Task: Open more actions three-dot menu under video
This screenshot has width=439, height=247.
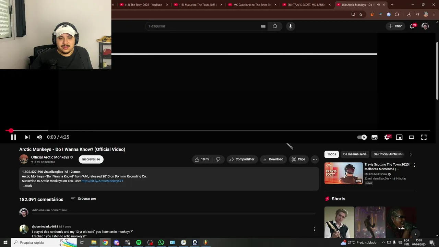Action: pos(315,159)
